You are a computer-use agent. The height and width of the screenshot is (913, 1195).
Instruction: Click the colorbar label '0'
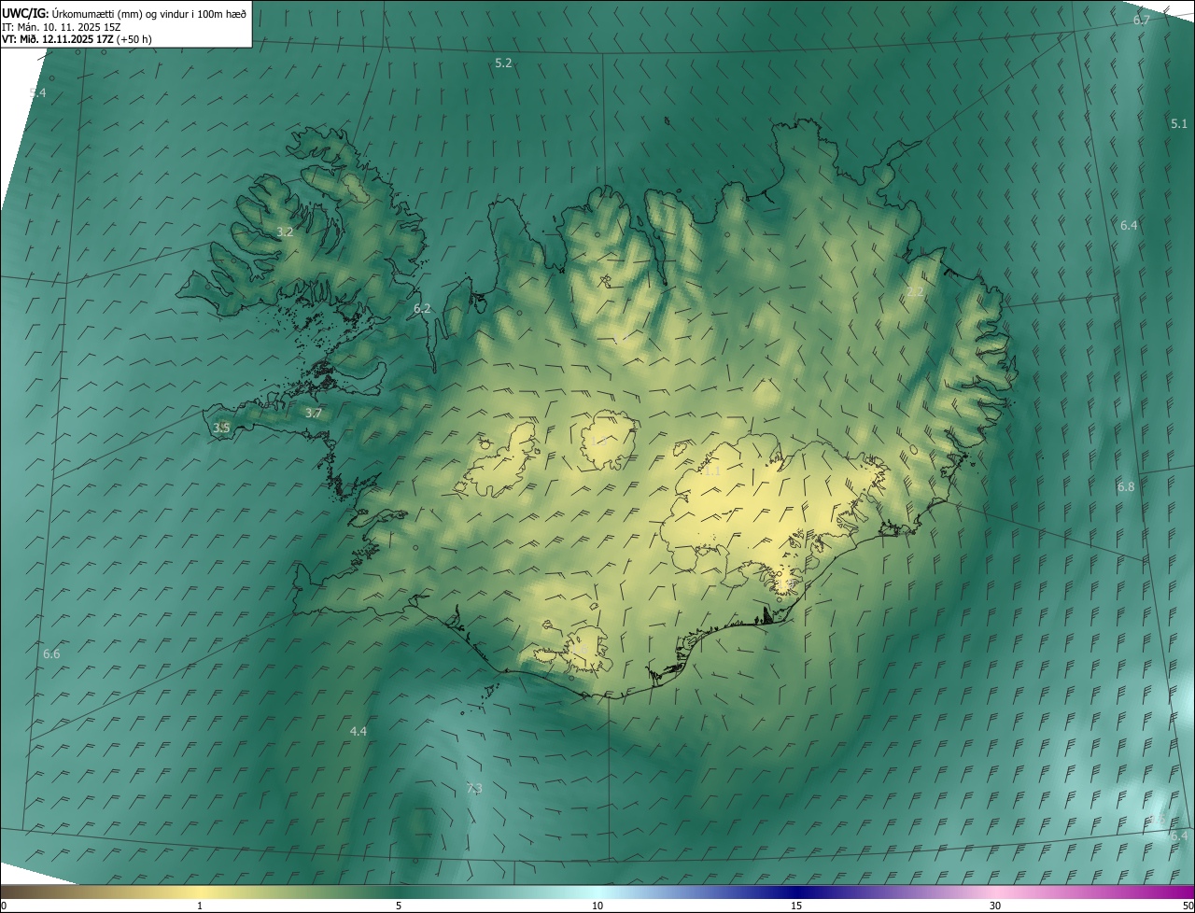pyautogui.click(x=4, y=906)
